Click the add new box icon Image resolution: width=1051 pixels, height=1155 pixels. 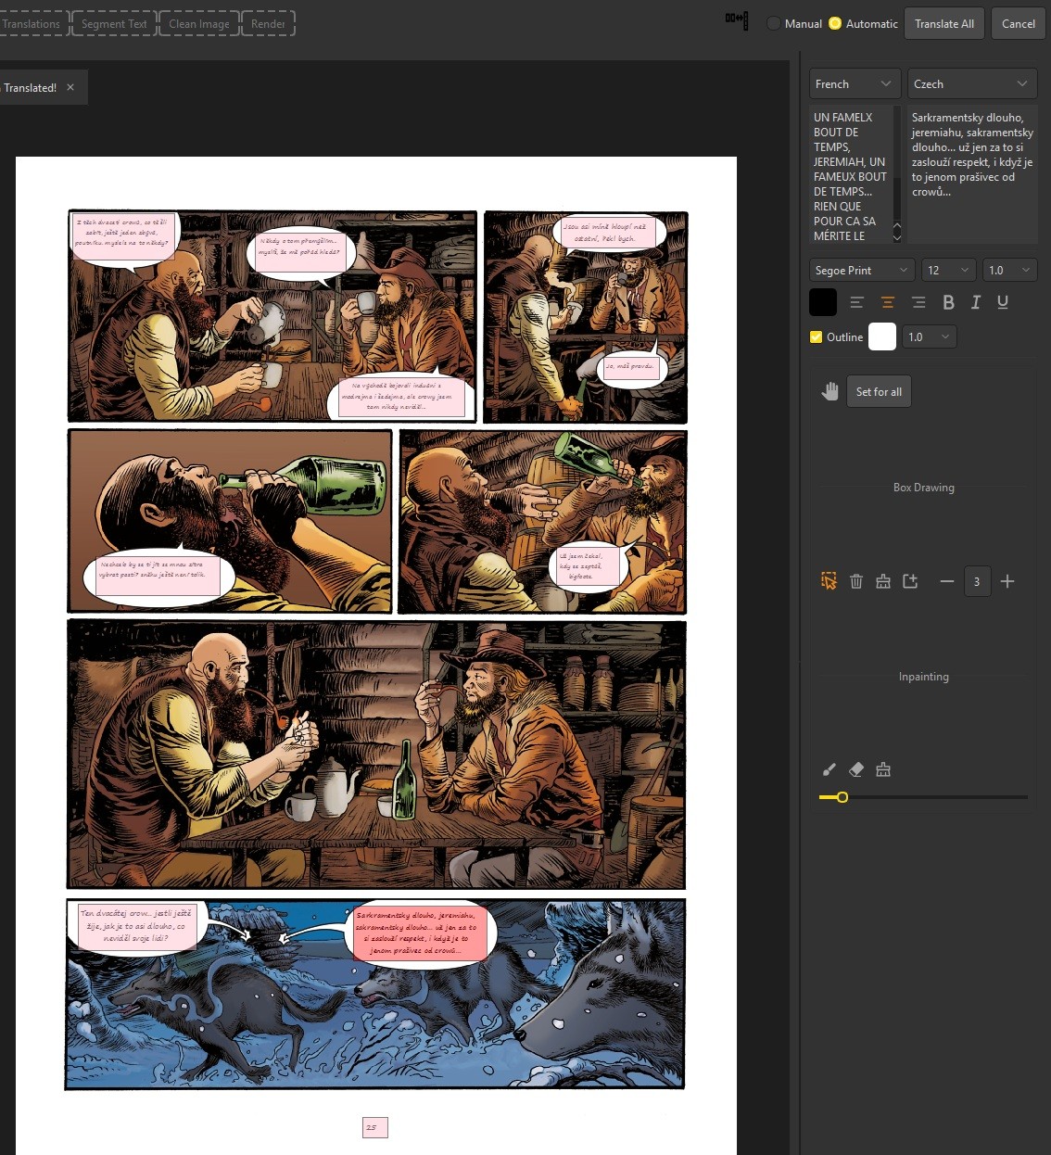910,581
